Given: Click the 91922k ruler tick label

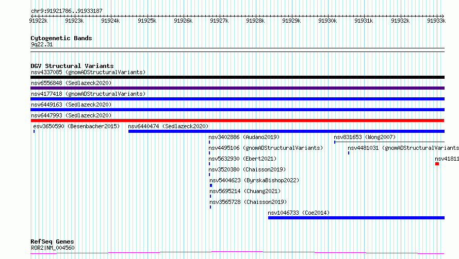Looking at the screenshot, I should 38,21.
